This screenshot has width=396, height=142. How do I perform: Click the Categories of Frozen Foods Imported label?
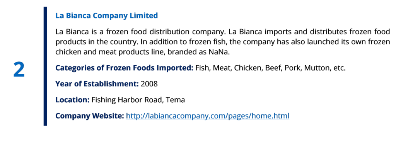pyautogui.click(x=125, y=68)
